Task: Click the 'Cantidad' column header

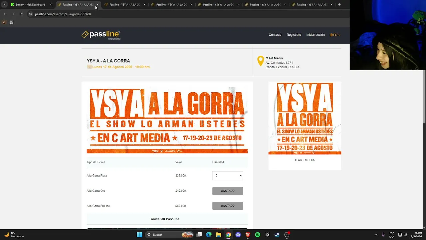Action: [218, 162]
